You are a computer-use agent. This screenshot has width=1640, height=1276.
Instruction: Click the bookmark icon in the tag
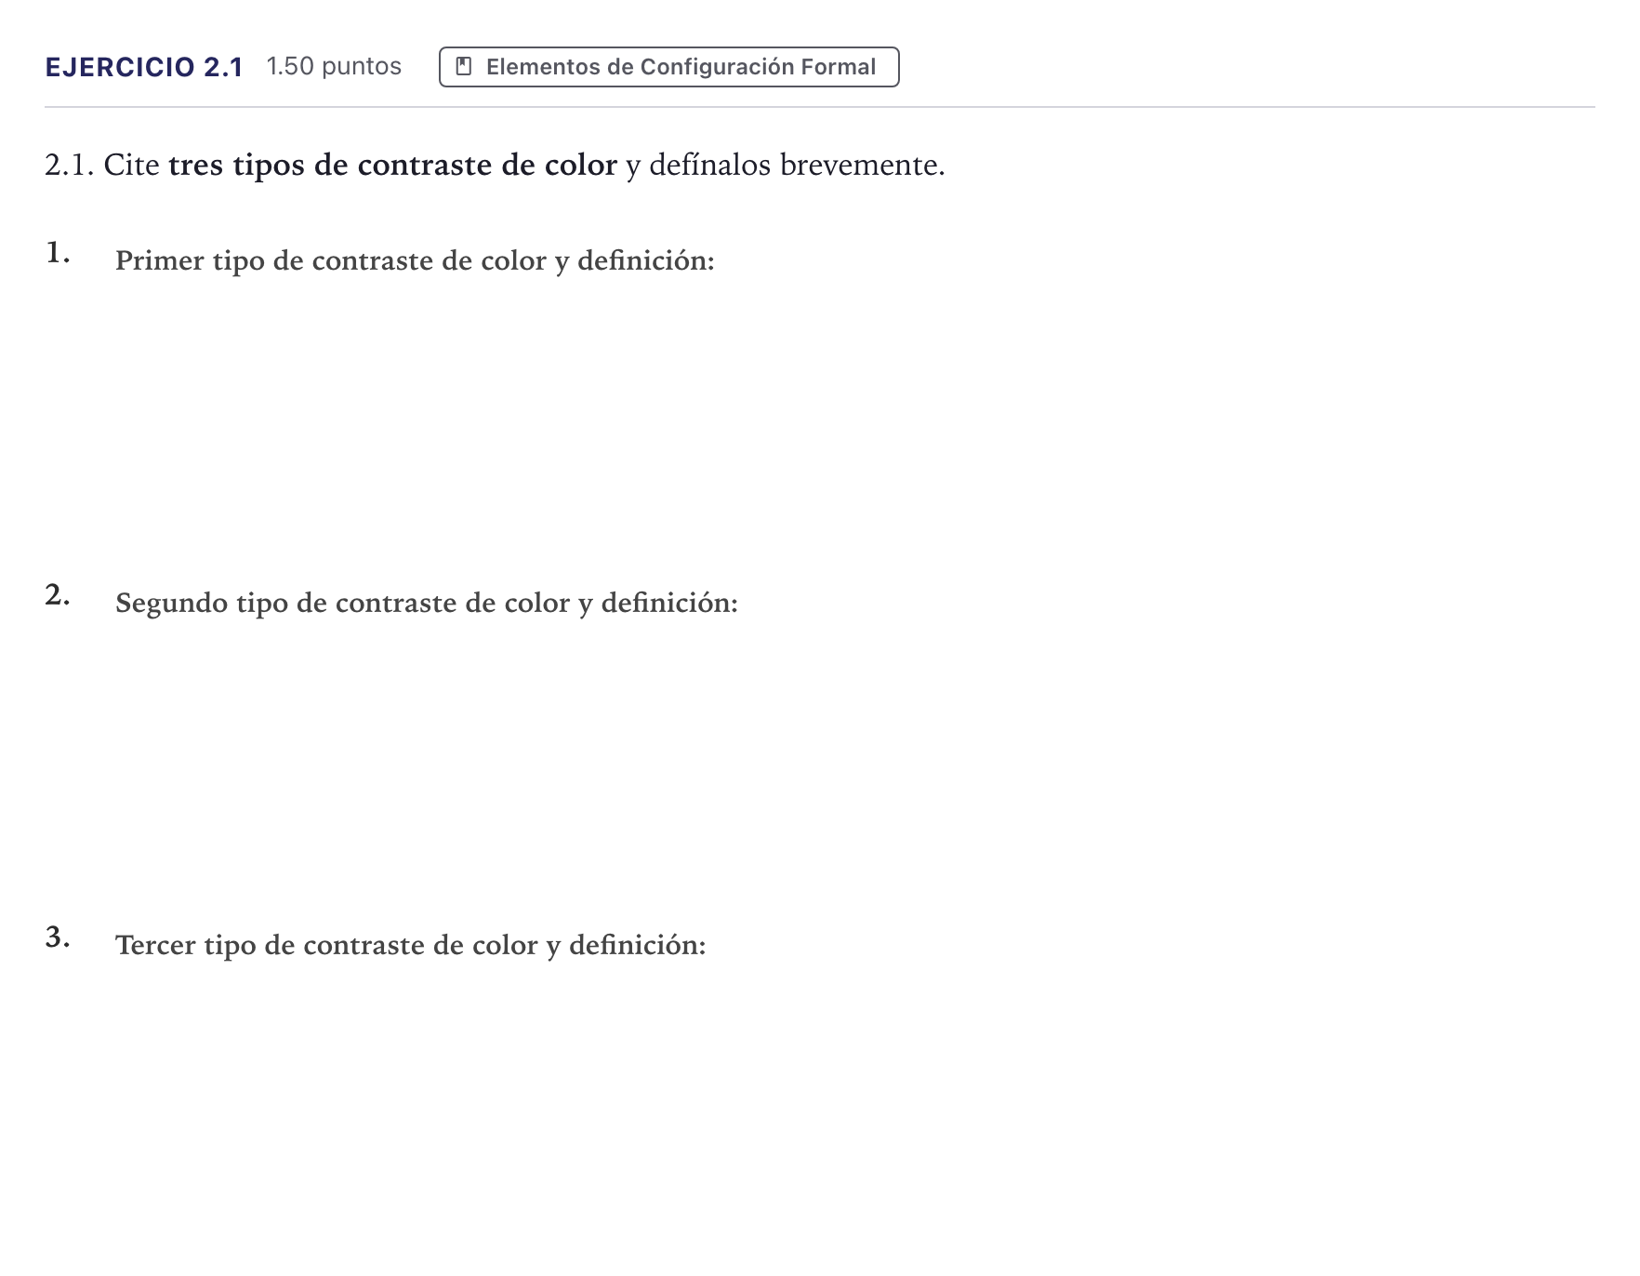coord(464,67)
